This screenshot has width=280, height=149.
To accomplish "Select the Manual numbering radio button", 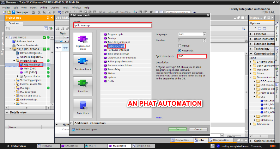I will click(180, 45).
